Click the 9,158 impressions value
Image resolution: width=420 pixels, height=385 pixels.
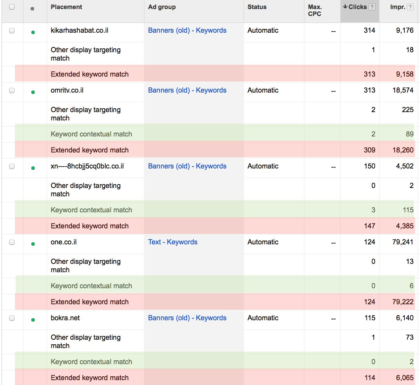pos(405,74)
